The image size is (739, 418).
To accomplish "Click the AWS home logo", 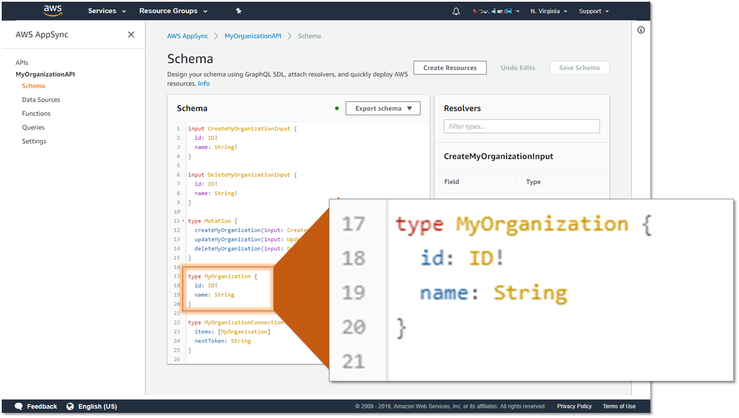I will pos(53,10).
